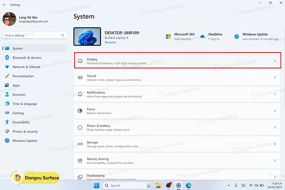
Task: Open Microsoft Edge from the taskbar
Action: [x=188, y=185]
